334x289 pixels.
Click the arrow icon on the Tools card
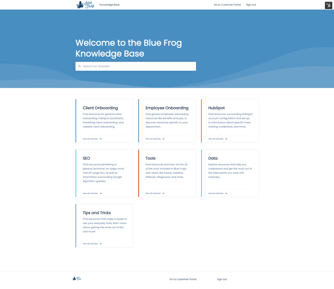coord(164,193)
